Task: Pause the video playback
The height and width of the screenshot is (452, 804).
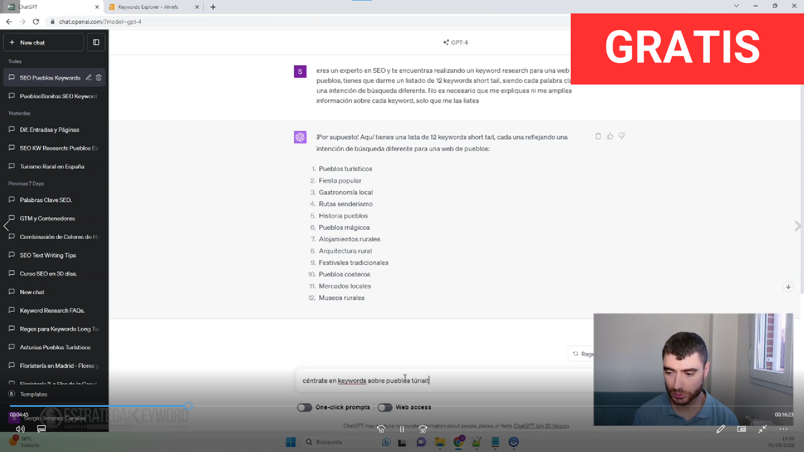Action: click(402, 429)
